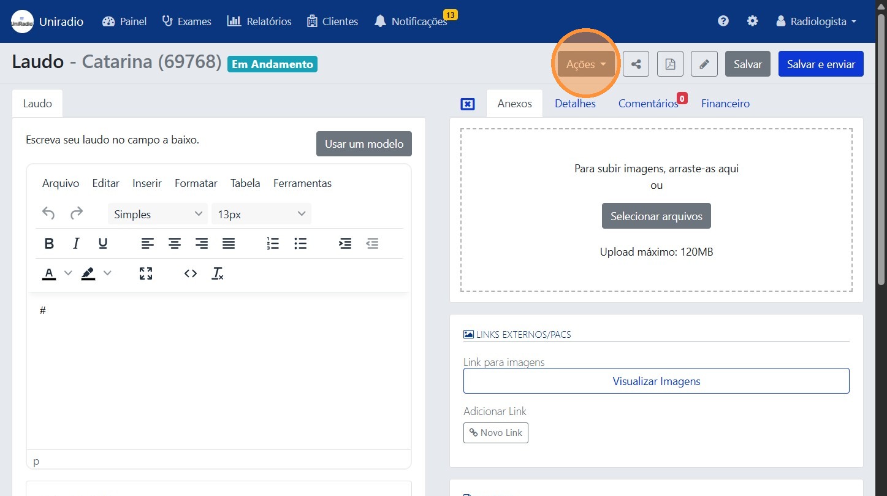Toggle italic text formatting
The image size is (887, 496).
[x=76, y=244]
